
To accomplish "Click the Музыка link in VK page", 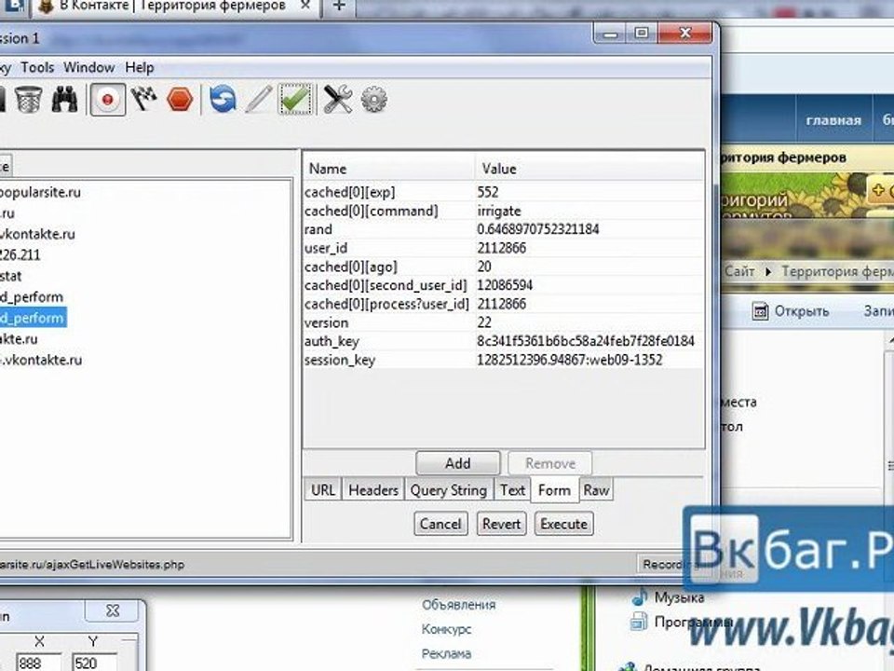I will click(x=679, y=597).
